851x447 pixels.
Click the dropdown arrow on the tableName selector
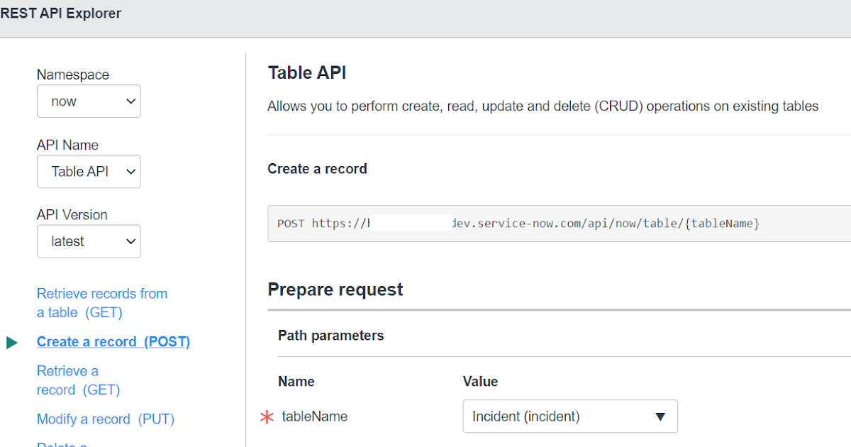[660, 416]
